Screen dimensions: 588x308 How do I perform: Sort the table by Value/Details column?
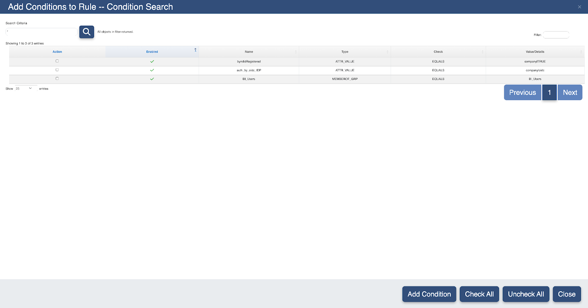pyautogui.click(x=535, y=52)
